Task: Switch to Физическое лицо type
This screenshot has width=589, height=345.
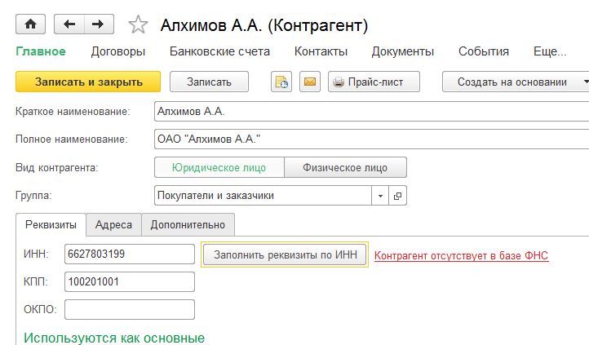Action: pyautogui.click(x=345, y=167)
